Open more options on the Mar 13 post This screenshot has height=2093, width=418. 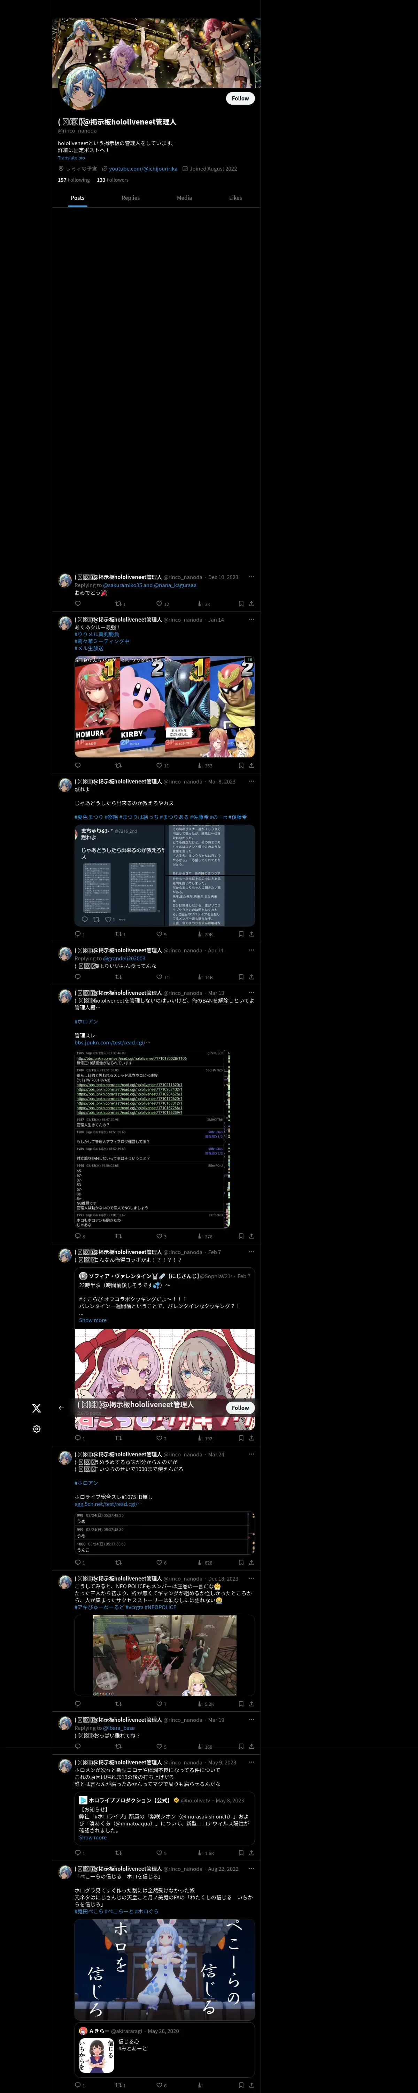click(x=251, y=992)
